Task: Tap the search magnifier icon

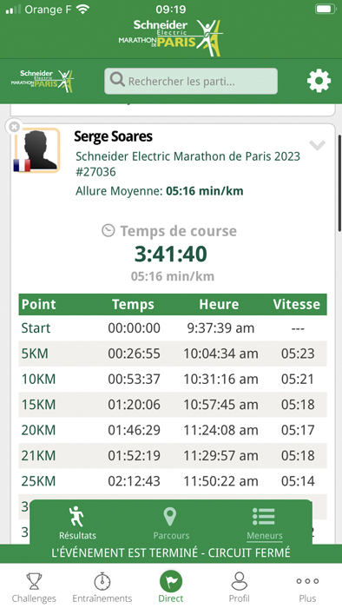Action: (116, 80)
